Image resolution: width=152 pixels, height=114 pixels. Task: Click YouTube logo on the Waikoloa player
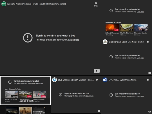(99, 111)
